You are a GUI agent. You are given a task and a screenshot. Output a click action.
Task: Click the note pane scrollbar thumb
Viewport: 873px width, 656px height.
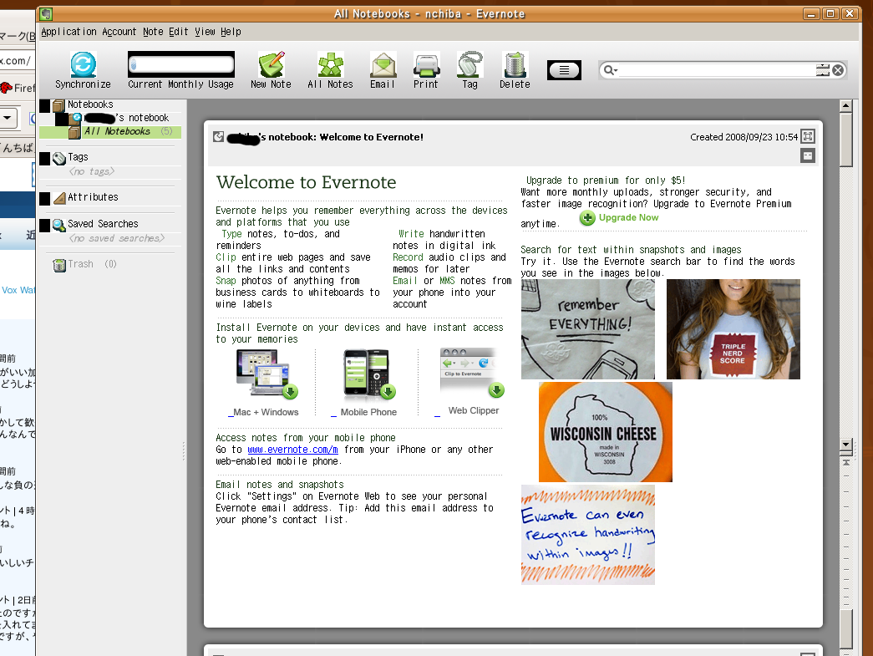[x=845, y=140]
